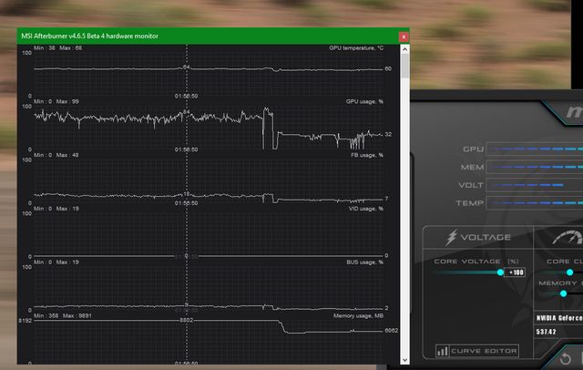Close the hardware monitor window
This screenshot has width=583, height=370.
point(404,36)
